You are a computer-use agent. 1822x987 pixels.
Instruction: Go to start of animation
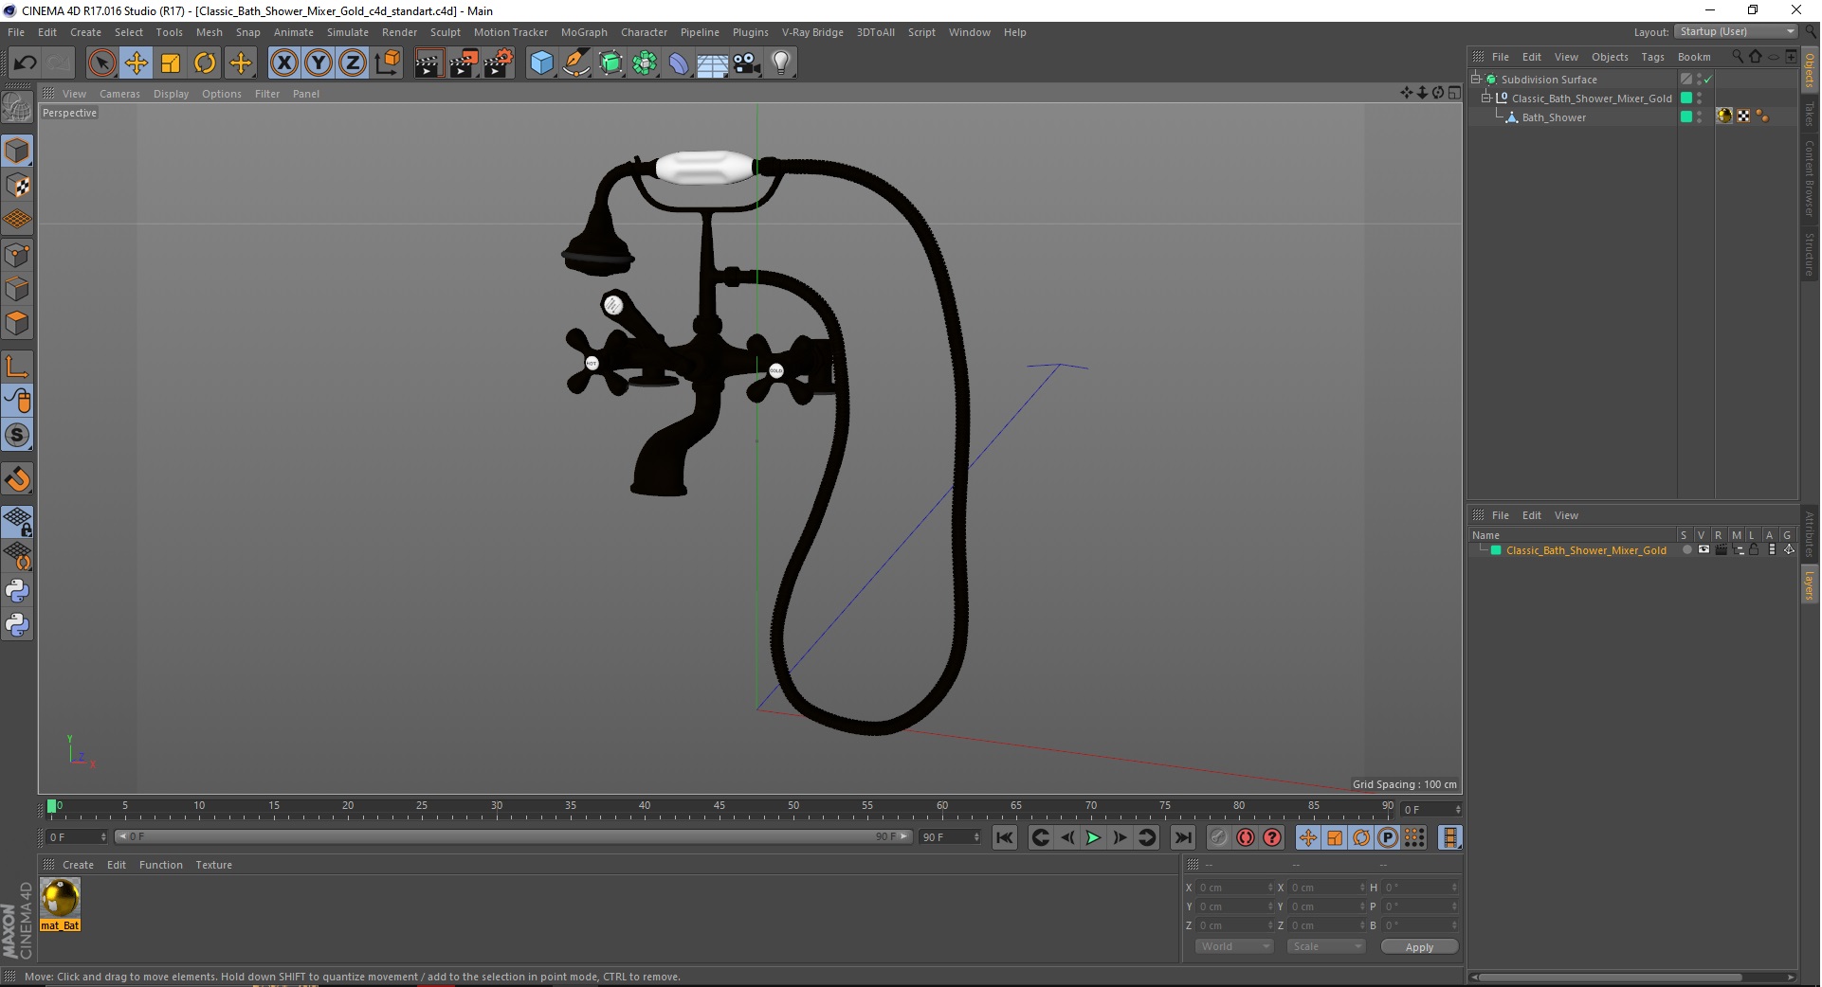(1005, 838)
